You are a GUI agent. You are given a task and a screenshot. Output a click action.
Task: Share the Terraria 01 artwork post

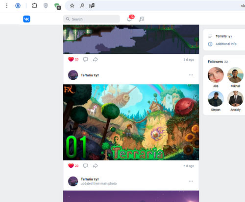click(96, 166)
